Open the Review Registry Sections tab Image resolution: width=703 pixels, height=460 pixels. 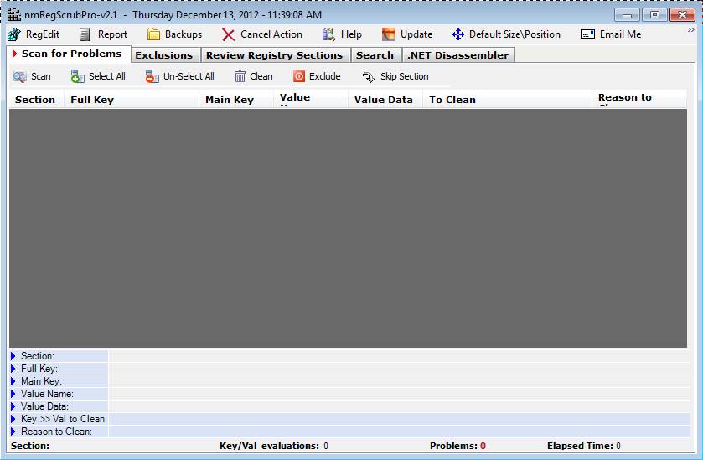[x=274, y=55]
